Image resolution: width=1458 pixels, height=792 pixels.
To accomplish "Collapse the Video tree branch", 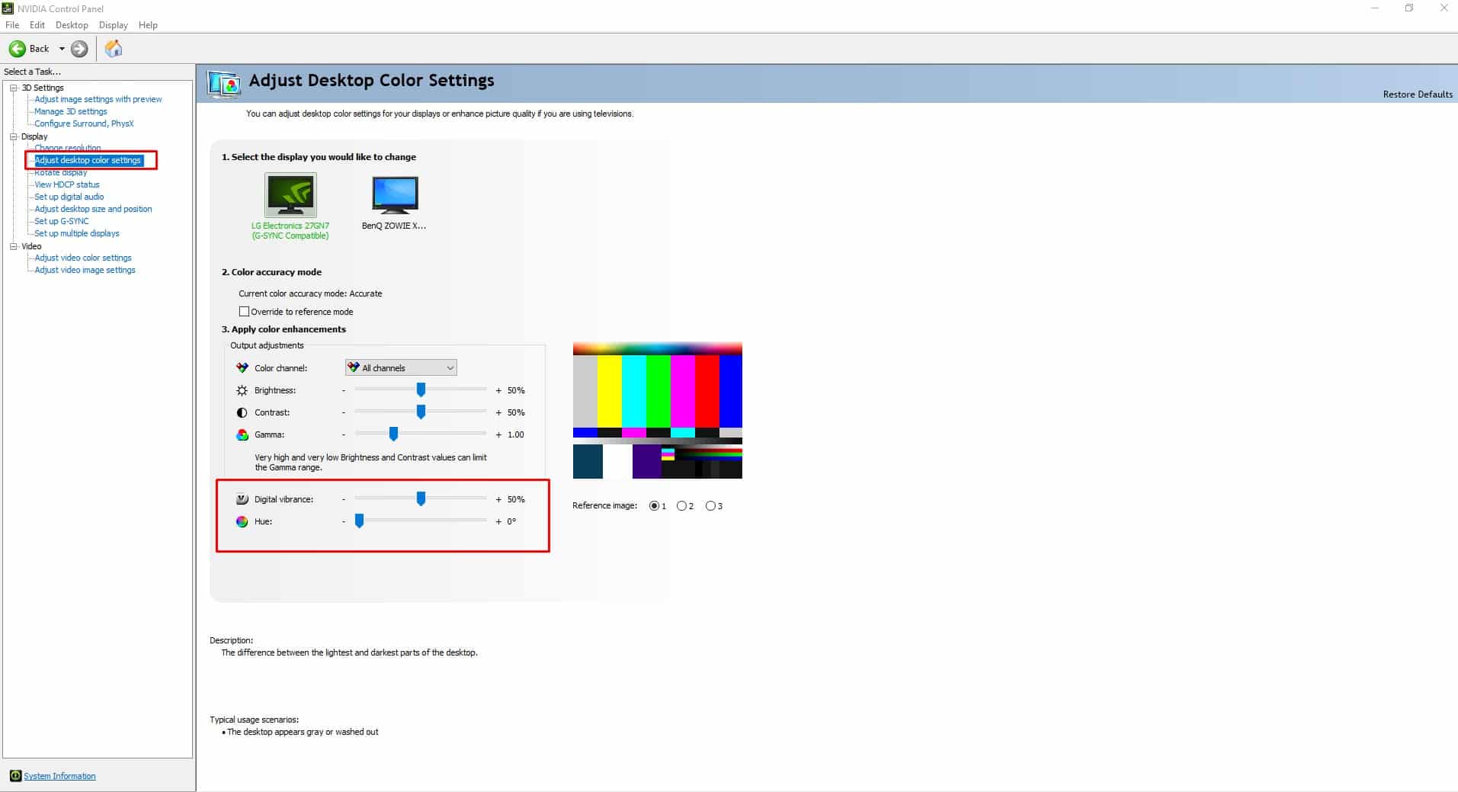I will (13, 245).
